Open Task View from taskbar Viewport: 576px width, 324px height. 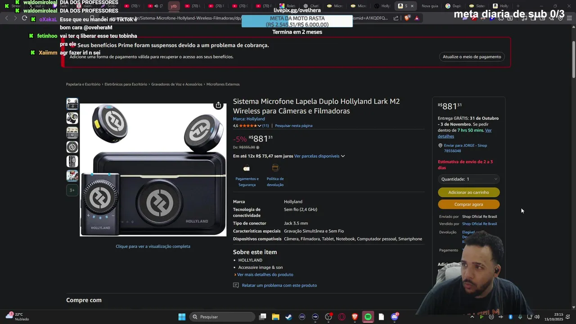coord(263,317)
